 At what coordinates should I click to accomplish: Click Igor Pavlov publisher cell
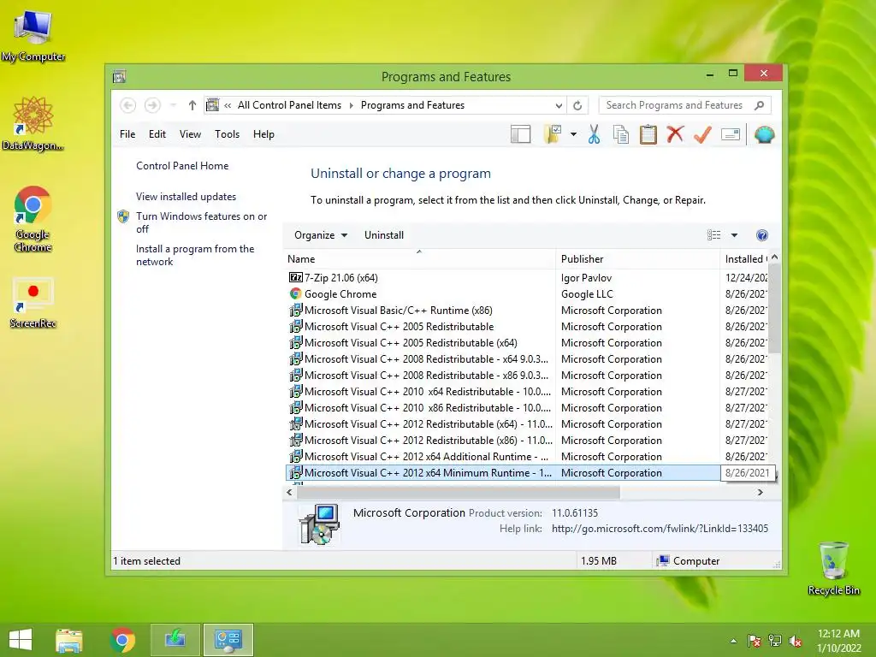586,278
